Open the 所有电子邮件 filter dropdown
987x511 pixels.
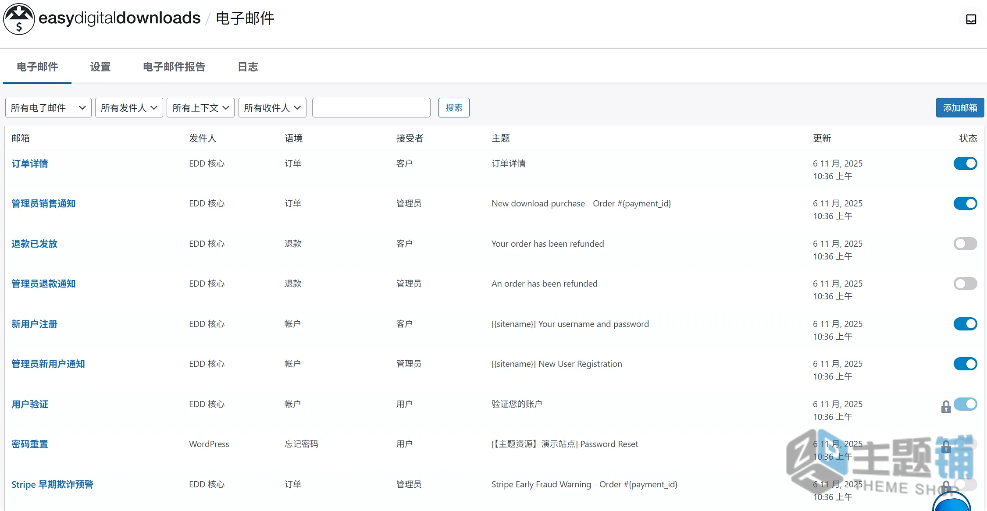[48, 108]
